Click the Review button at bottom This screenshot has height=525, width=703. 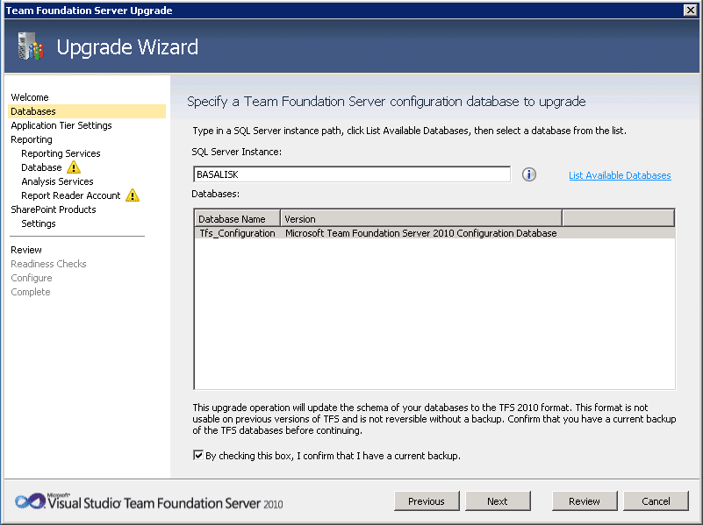point(585,500)
